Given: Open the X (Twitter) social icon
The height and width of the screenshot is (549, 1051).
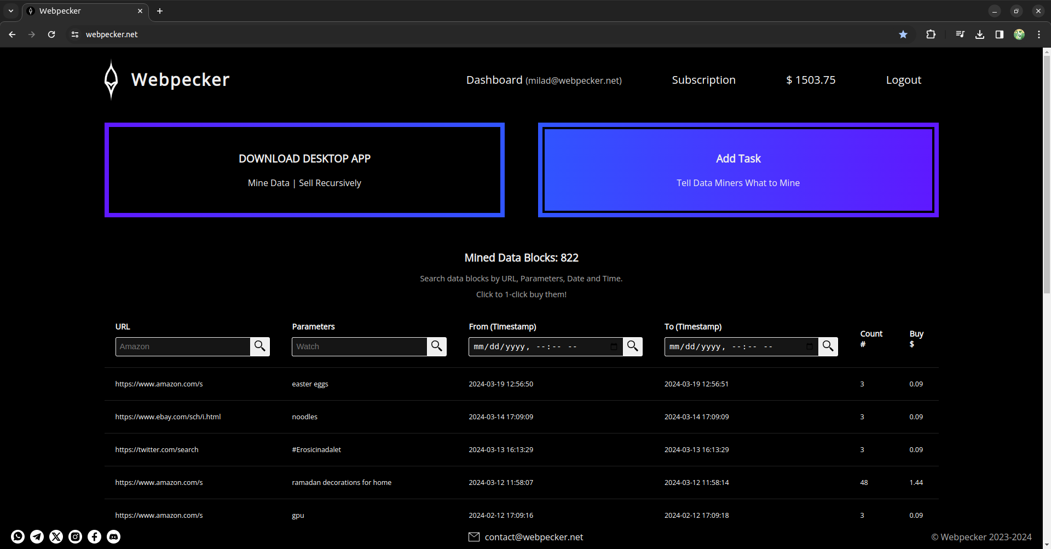Looking at the screenshot, I should [x=56, y=536].
